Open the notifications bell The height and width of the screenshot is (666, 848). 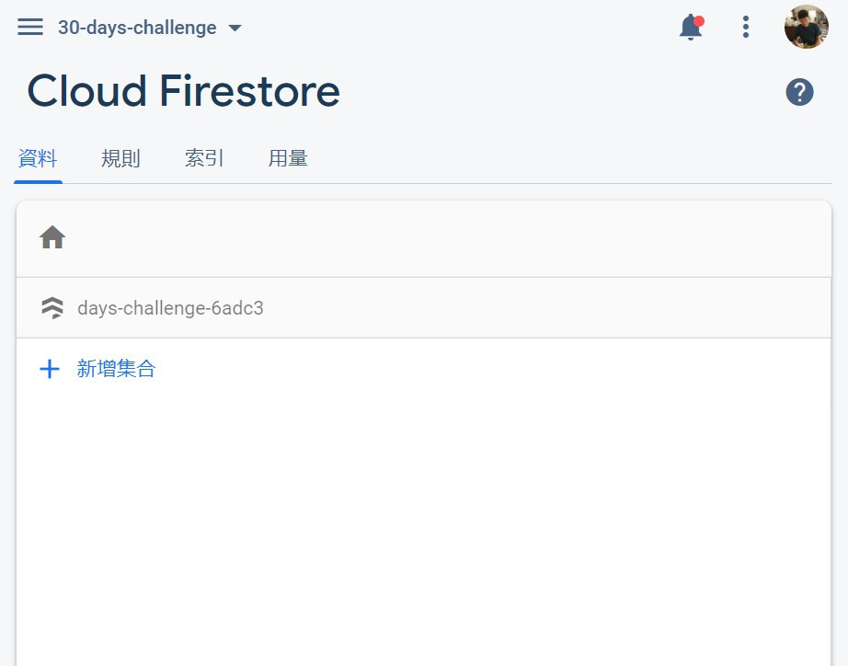coord(691,27)
